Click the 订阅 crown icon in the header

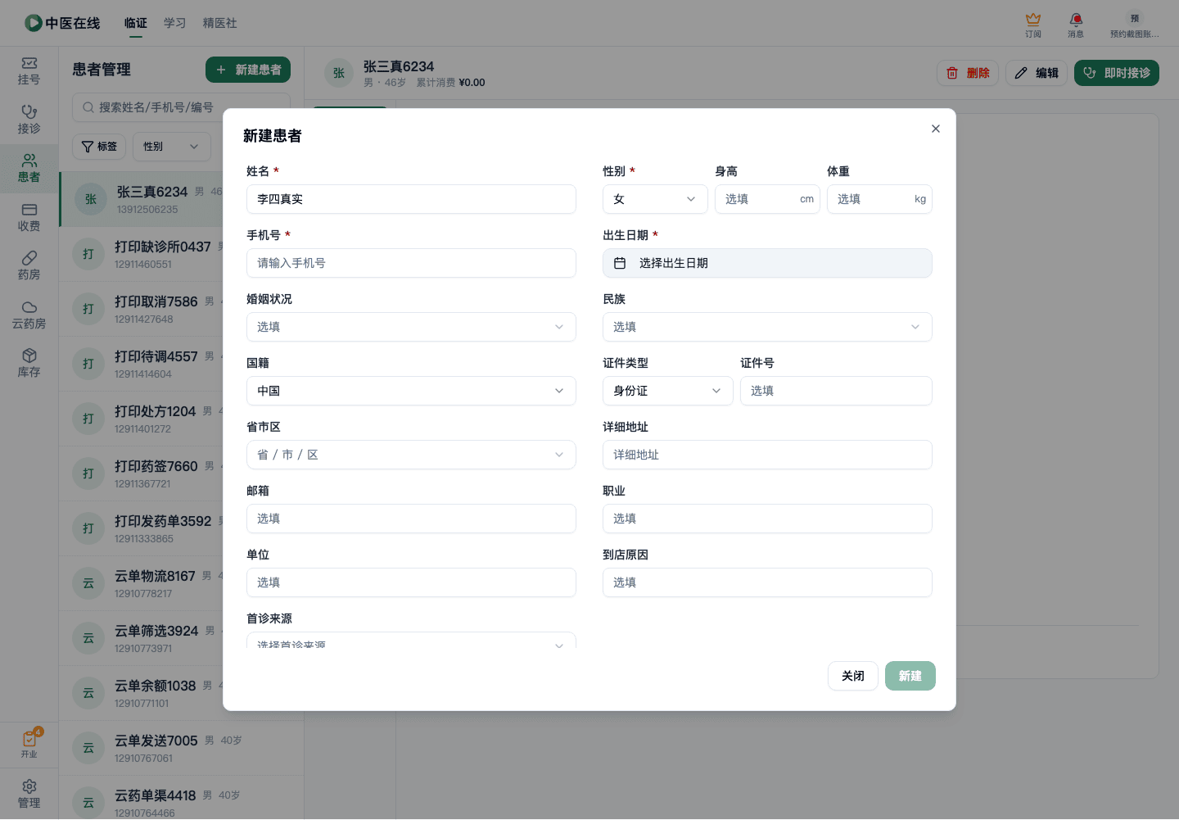(x=1033, y=25)
